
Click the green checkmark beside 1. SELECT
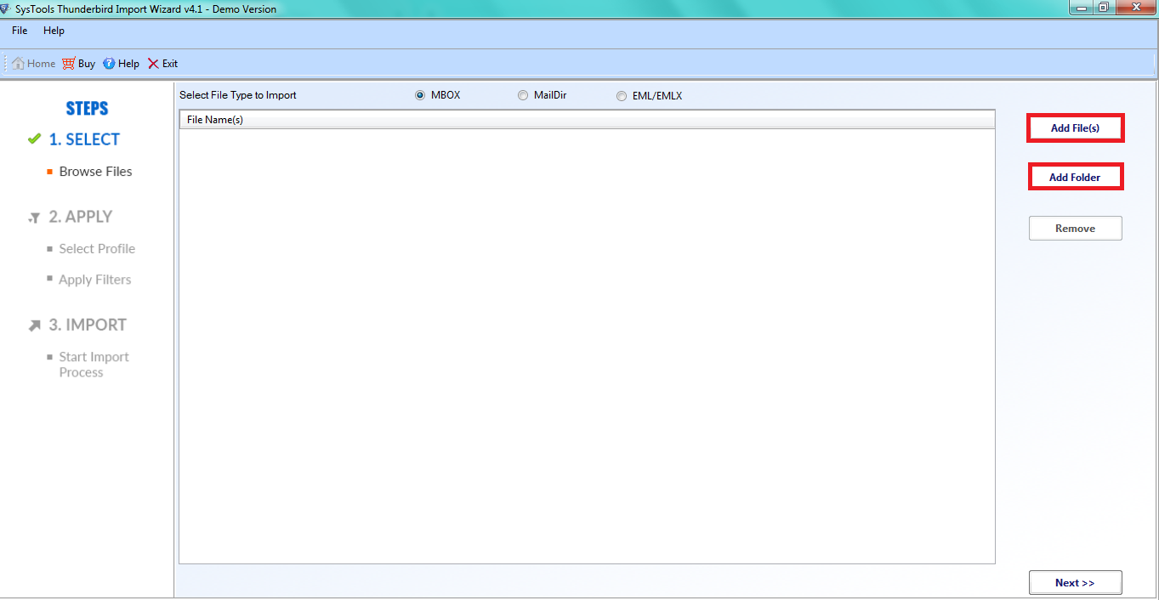(34, 139)
